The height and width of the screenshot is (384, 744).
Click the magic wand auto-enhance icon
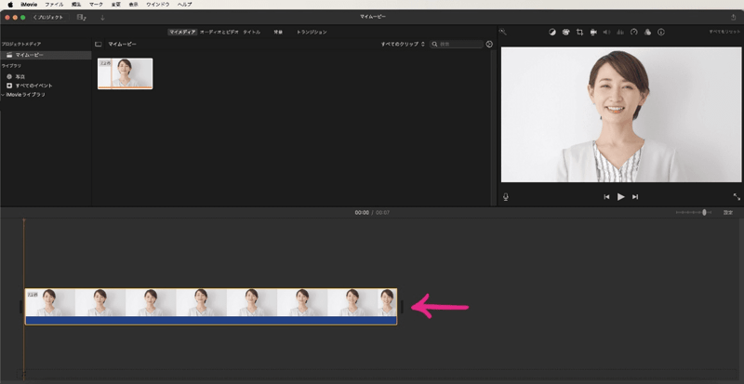[x=503, y=32]
